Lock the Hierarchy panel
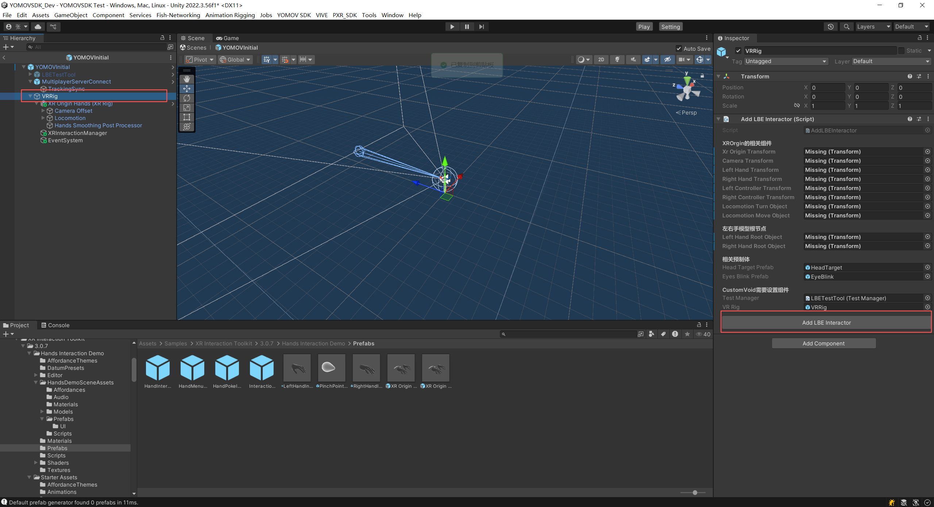Viewport: 934px width, 507px height. point(162,38)
